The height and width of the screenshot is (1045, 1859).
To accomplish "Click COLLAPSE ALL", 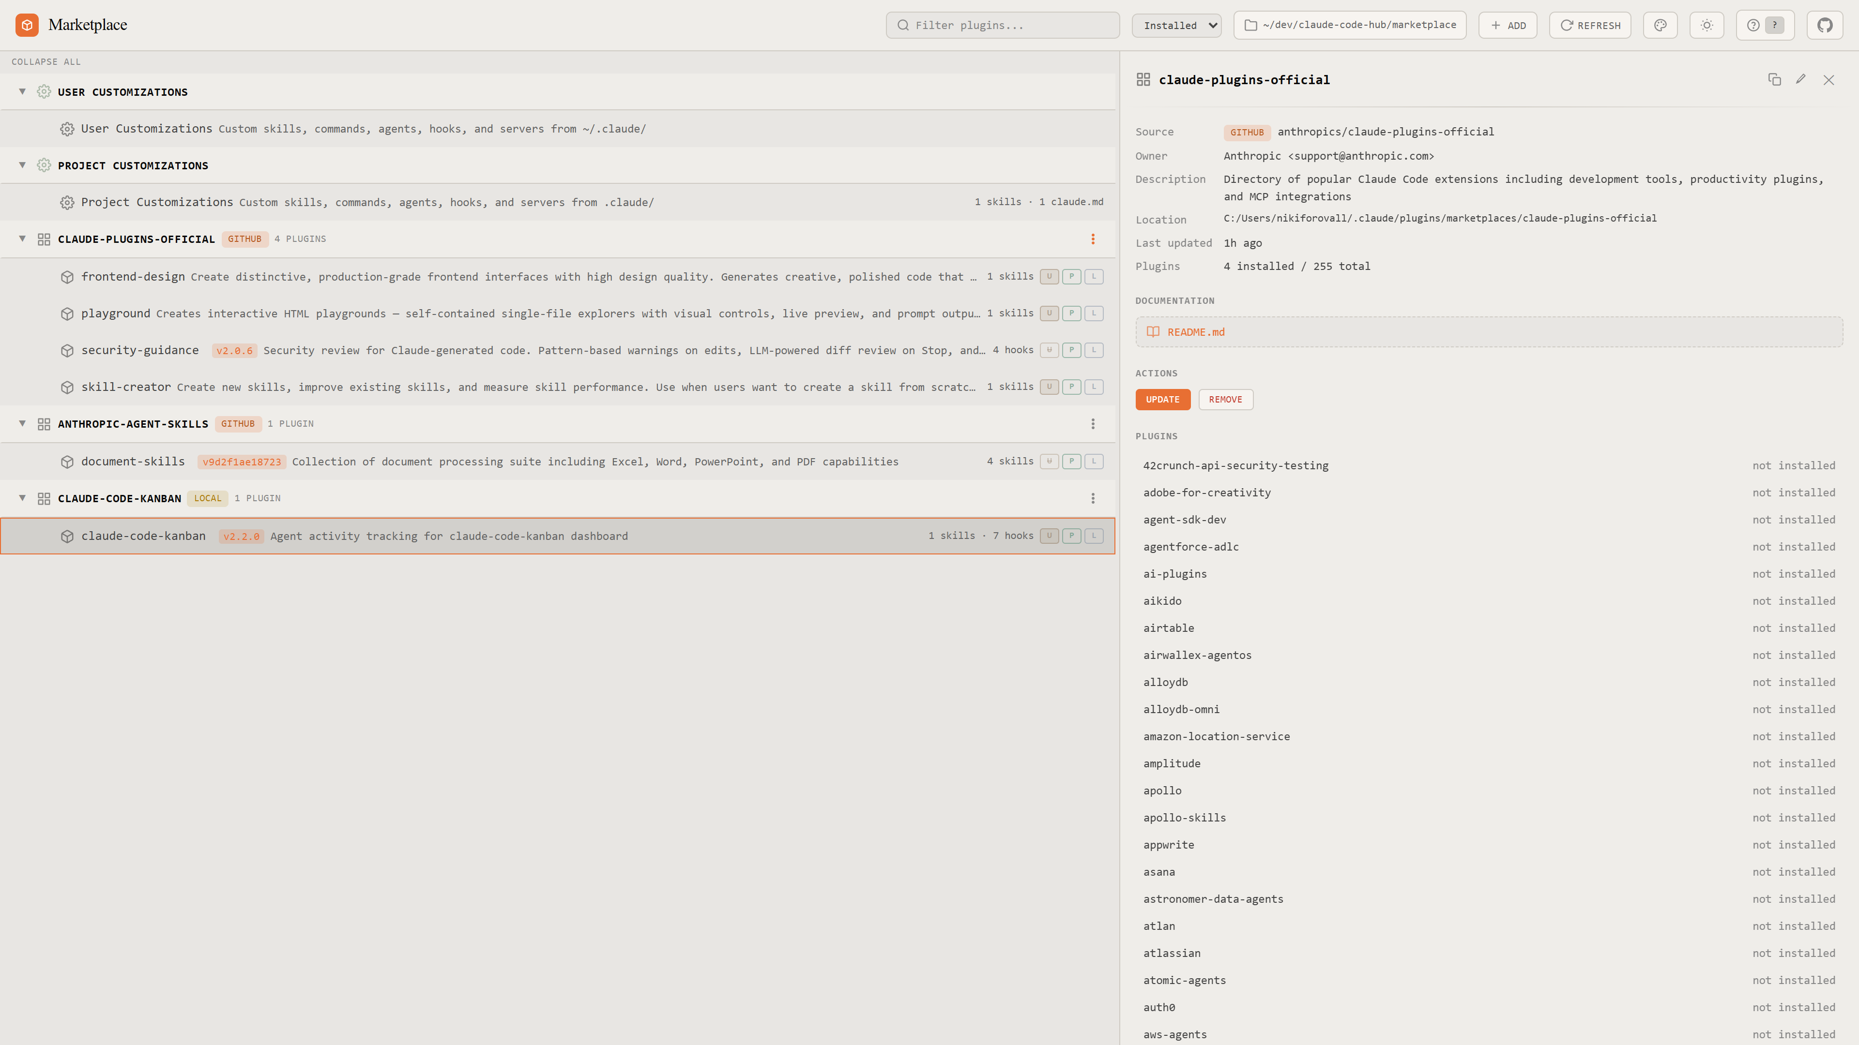I will tap(46, 62).
